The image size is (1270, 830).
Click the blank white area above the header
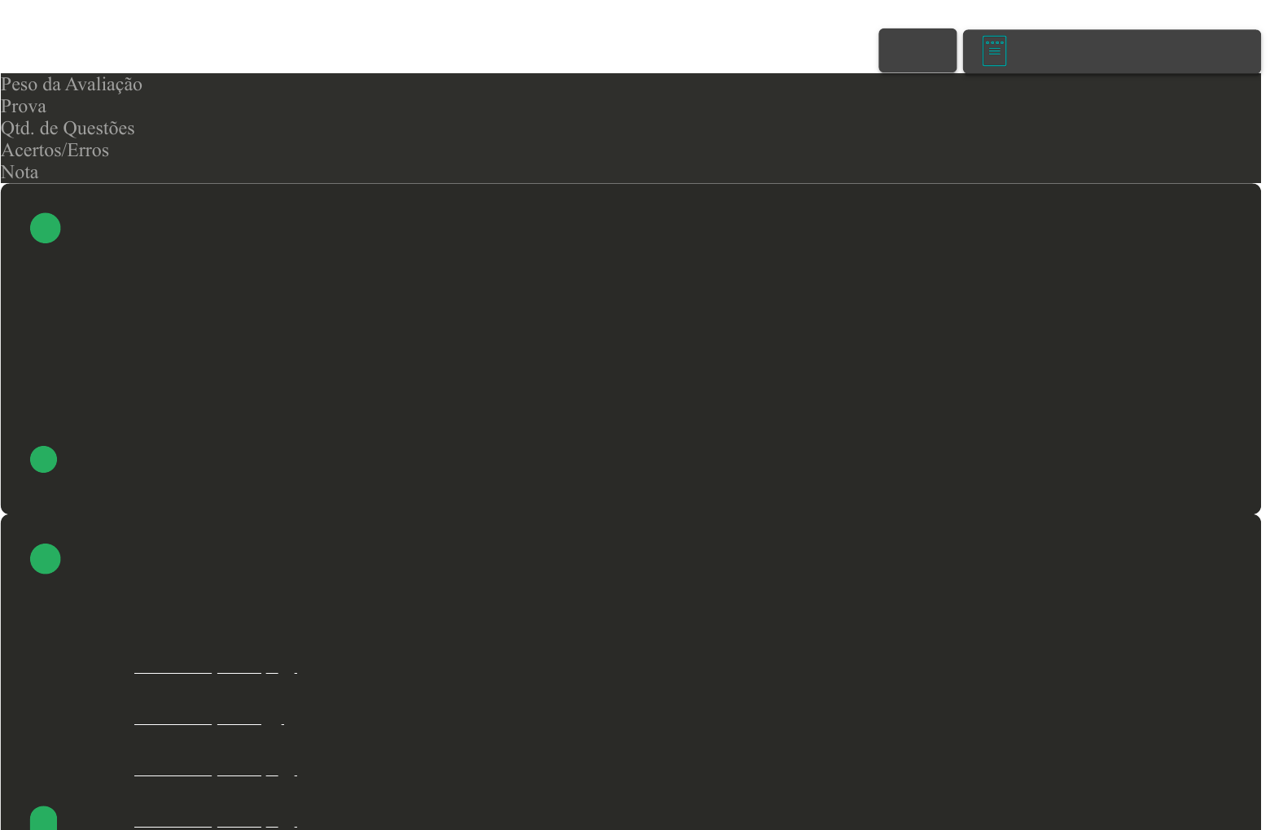[407, 33]
